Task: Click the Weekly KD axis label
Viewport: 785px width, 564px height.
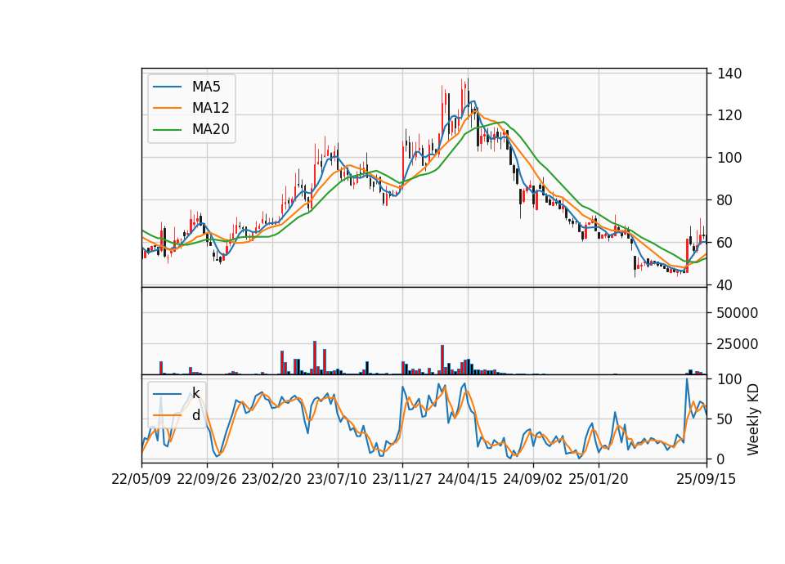Action: tap(752, 420)
